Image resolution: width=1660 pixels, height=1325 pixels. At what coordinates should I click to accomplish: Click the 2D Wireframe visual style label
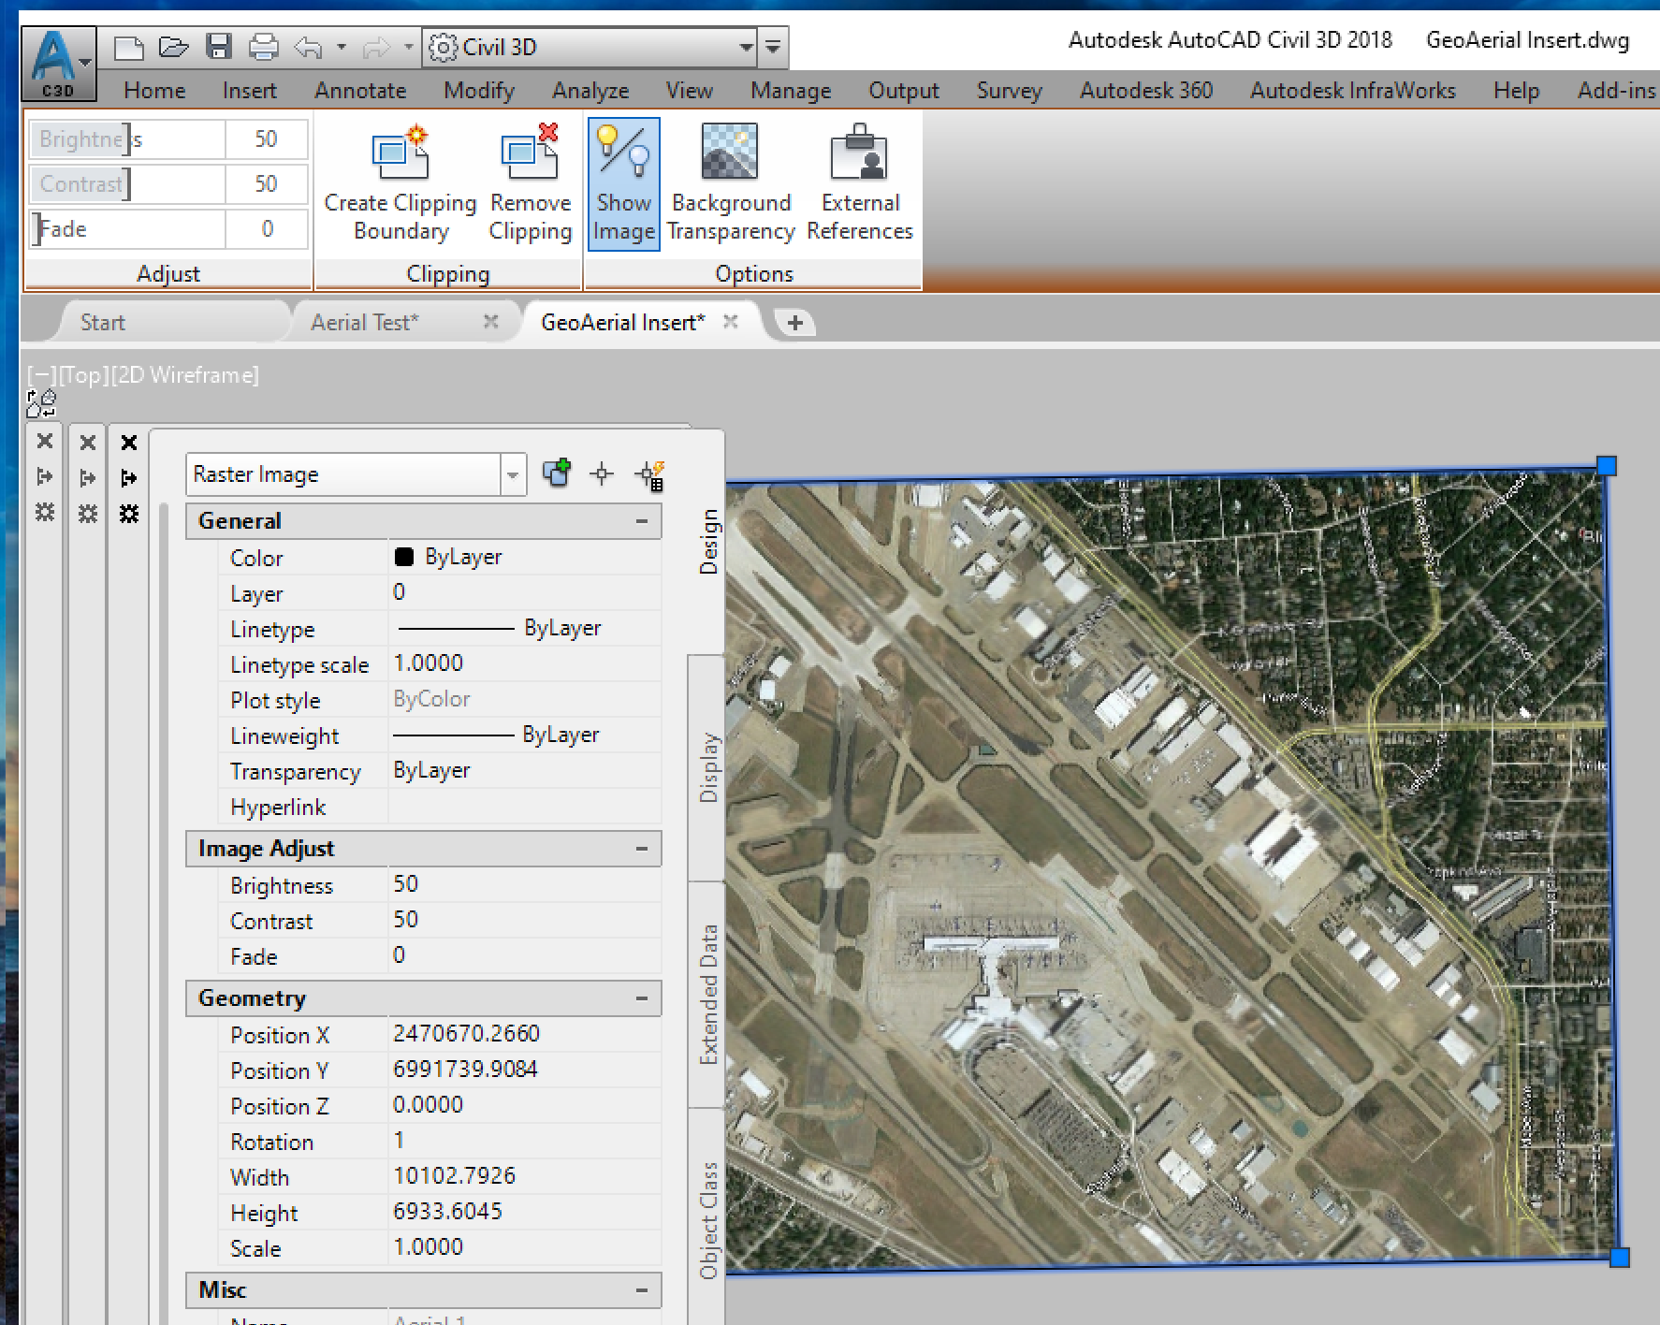[x=185, y=375]
